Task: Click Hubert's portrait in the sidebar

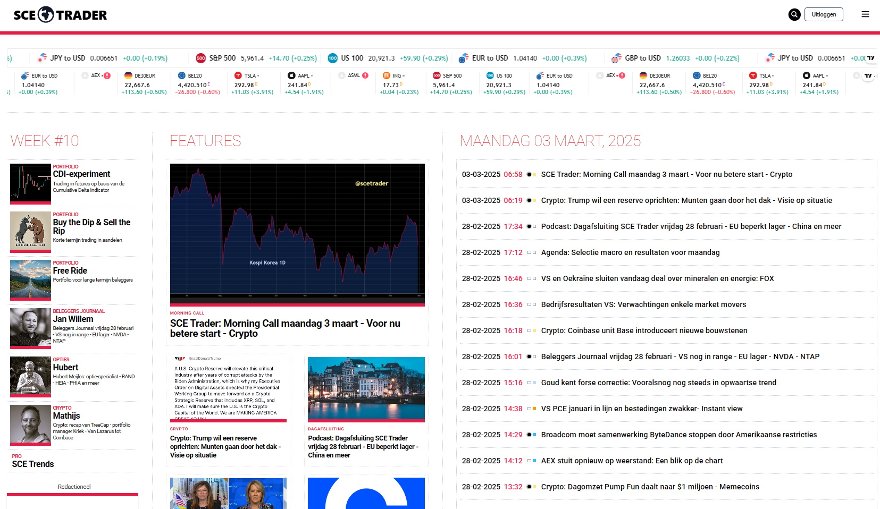Action: pos(30,377)
